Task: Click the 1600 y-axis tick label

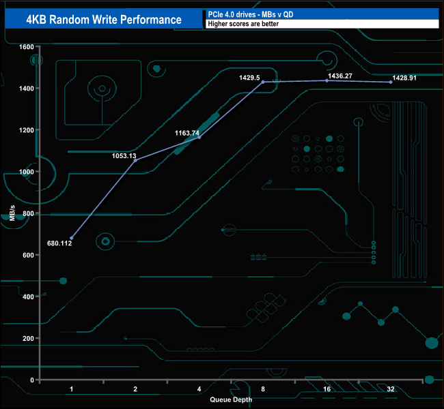Action: 27,46
